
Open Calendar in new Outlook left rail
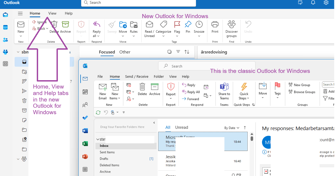click(x=5, y=27)
